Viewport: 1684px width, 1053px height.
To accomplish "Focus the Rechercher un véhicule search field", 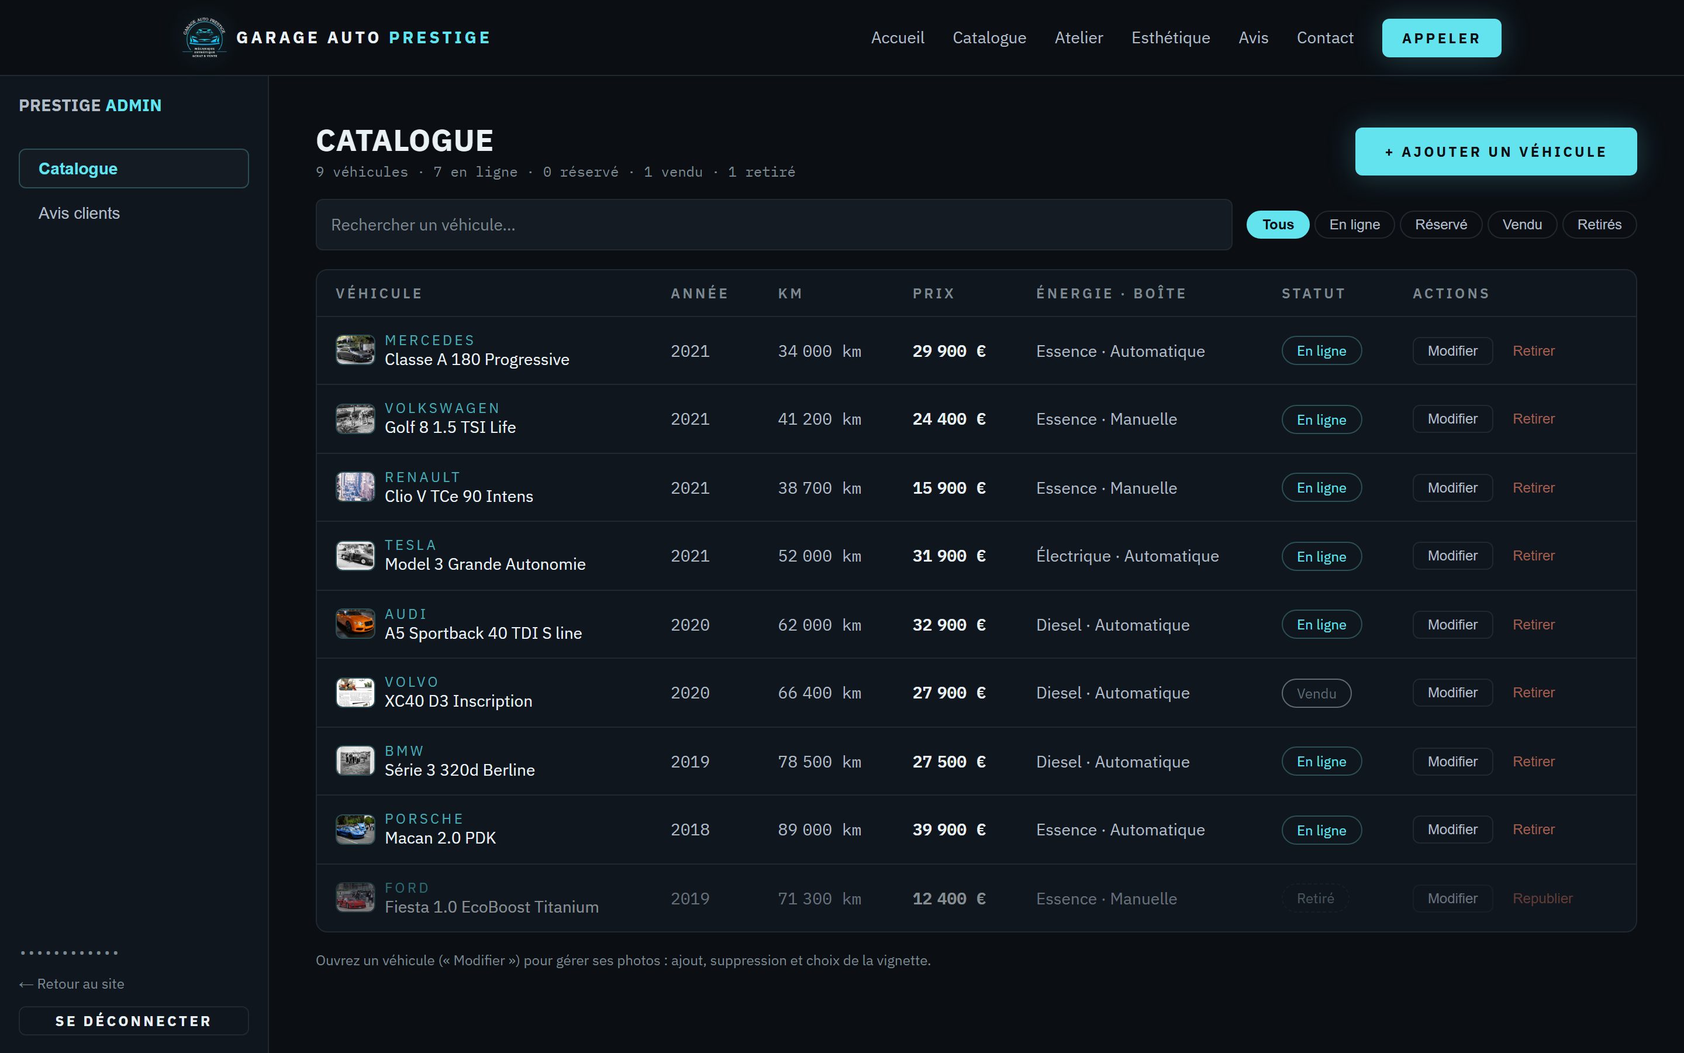I will click(x=774, y=225).
